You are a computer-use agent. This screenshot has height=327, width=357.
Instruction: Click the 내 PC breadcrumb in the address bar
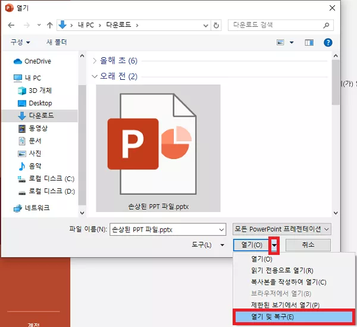pyautogui.click(x=86, y=25)
